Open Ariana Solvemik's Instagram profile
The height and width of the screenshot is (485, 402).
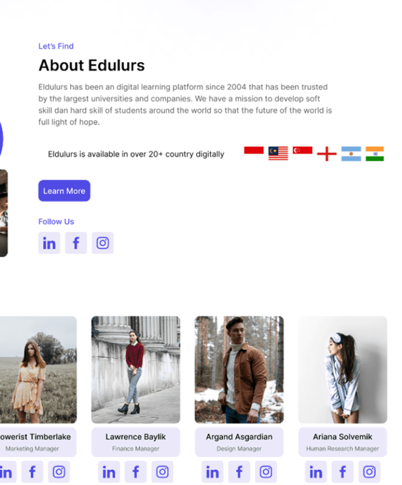click(x=369, y=472)
